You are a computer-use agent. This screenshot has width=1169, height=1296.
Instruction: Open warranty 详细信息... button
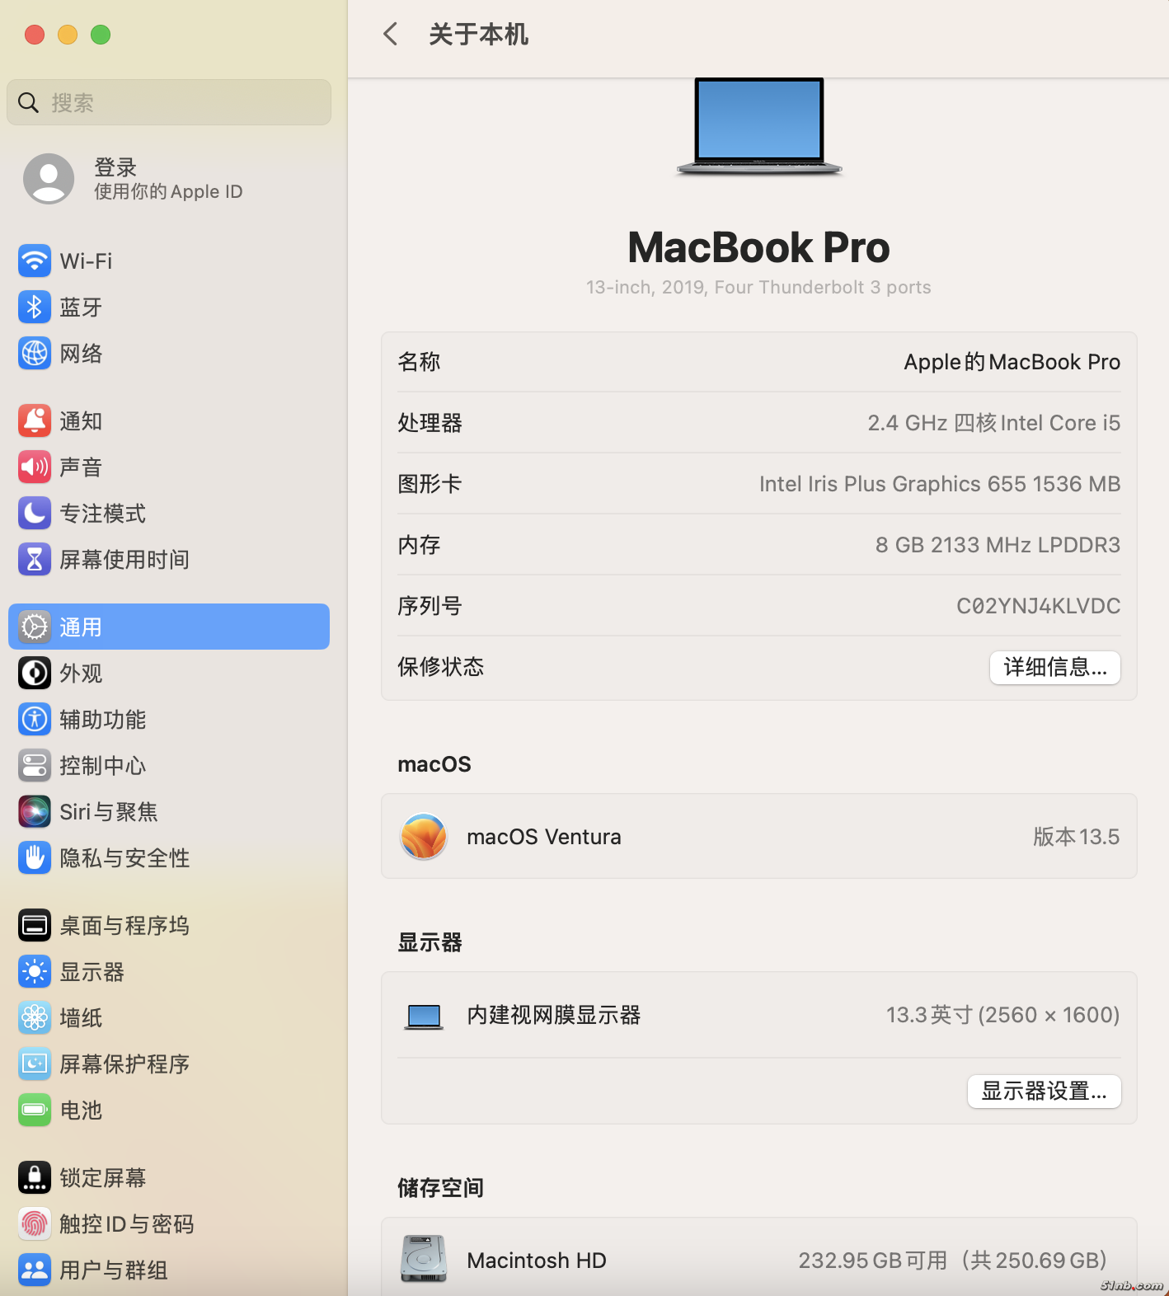pos(1055,667)
